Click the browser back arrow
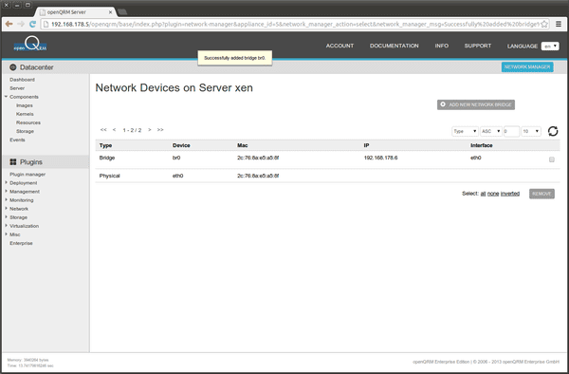Screen dimensions: 569x374 click(x=9, y=24)
